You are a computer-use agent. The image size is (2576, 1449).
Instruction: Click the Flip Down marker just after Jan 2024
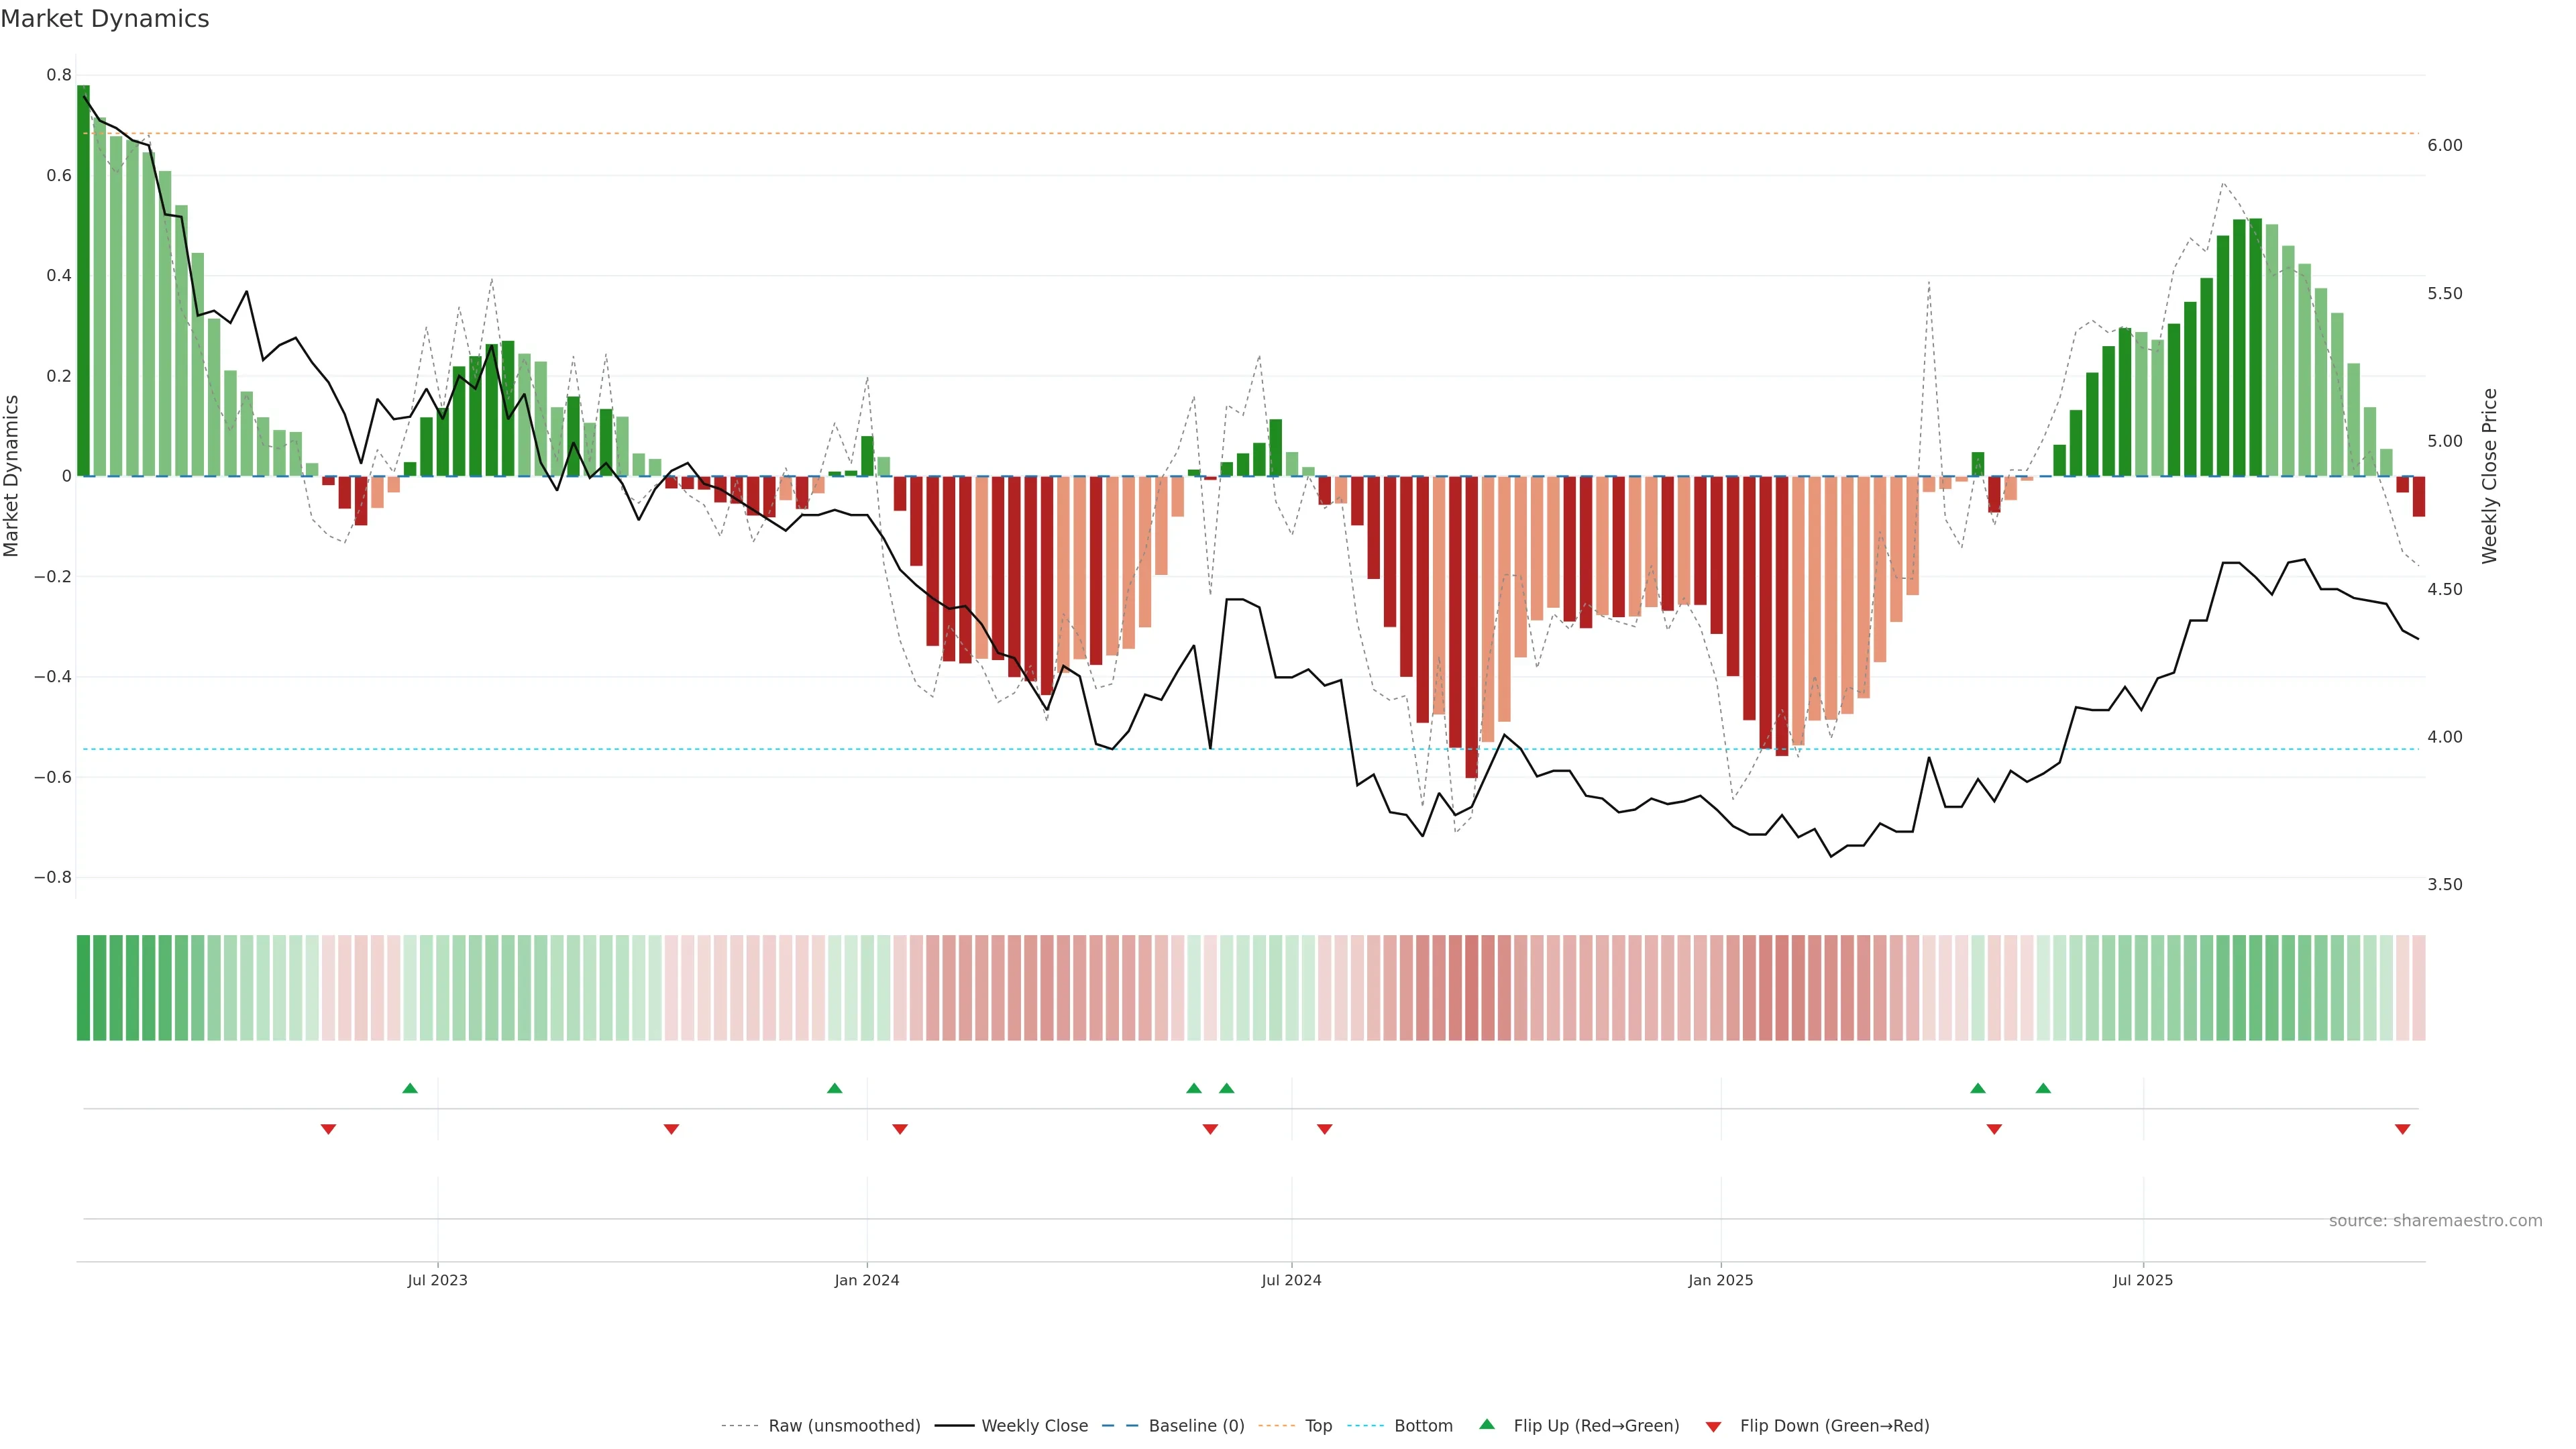pyautogui.click(x=900, y=1129)
